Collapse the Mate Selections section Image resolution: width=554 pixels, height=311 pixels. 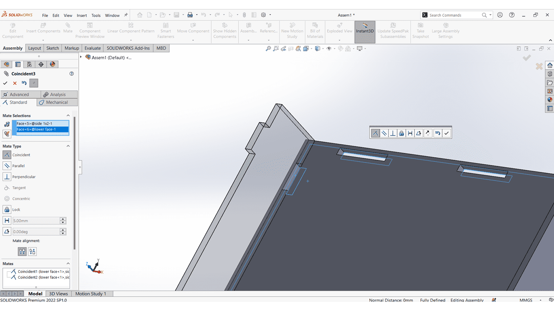pyautogui.click(x=68, y=116)
